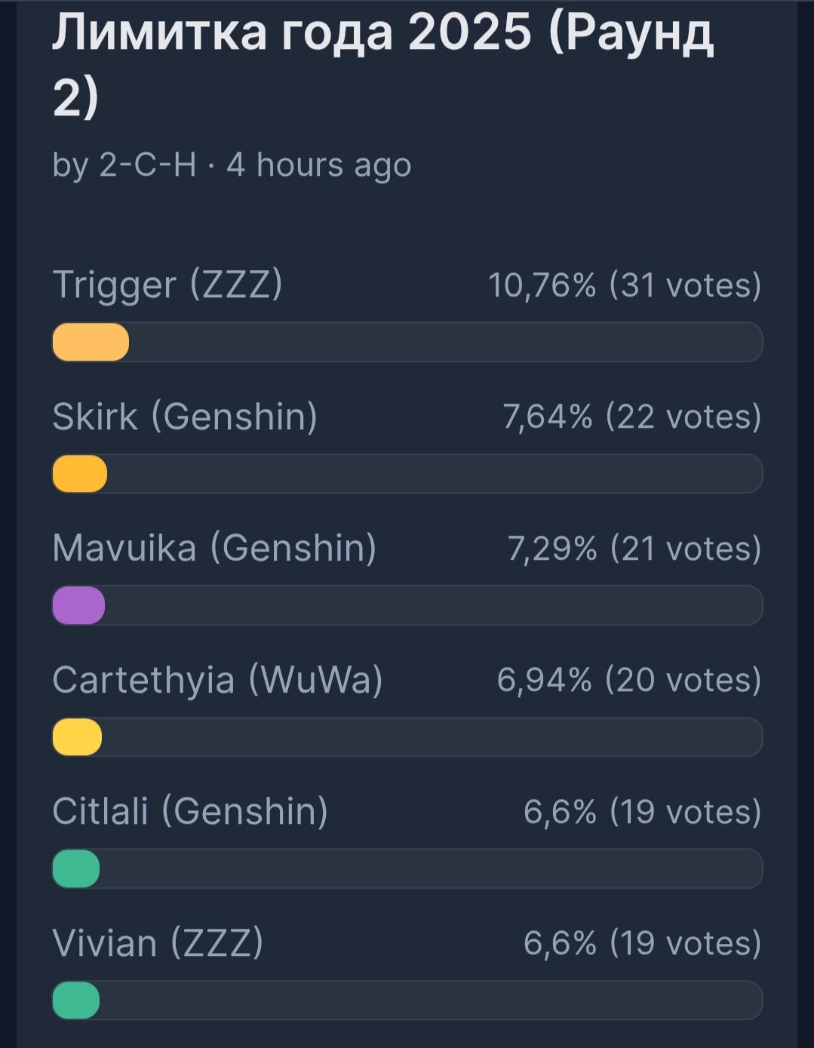The width and height of the screenshot is (814, 1048).
Task: Select the Citlali (Genshin) option label
Action: [x=190, y=811]
